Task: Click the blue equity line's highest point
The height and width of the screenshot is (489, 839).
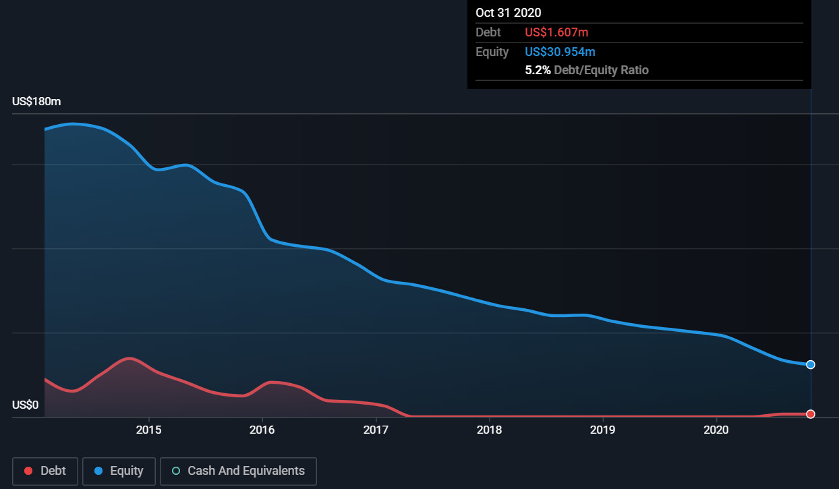Action: [x=73, y=124]
